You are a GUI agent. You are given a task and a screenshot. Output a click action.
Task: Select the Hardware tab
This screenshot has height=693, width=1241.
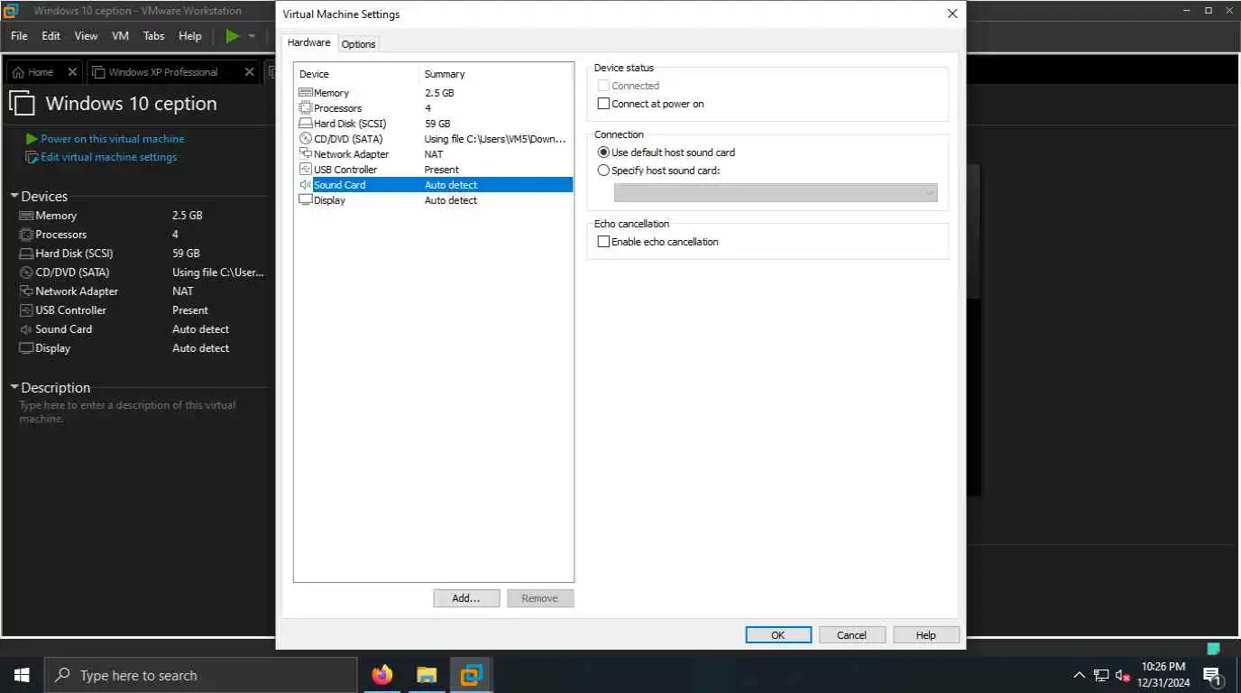click(x=309, y=42)
